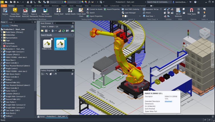This screenshot has height=122, width=215.
Task: Click Update Assets
Action: point(70,11)
